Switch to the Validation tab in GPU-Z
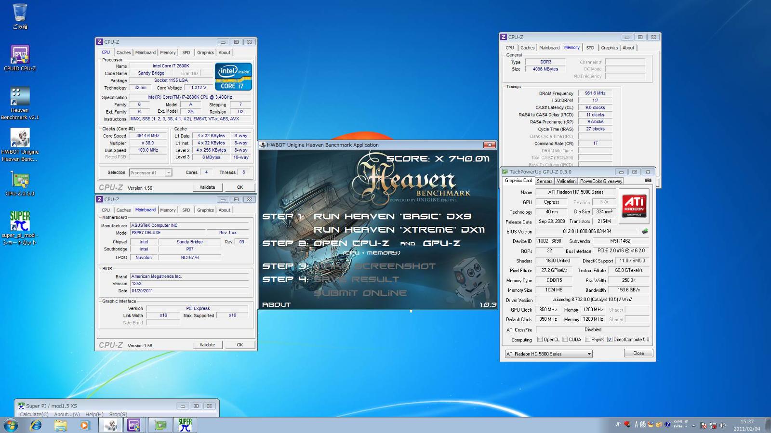Screen dimensions: 771x433 point(566,181)
